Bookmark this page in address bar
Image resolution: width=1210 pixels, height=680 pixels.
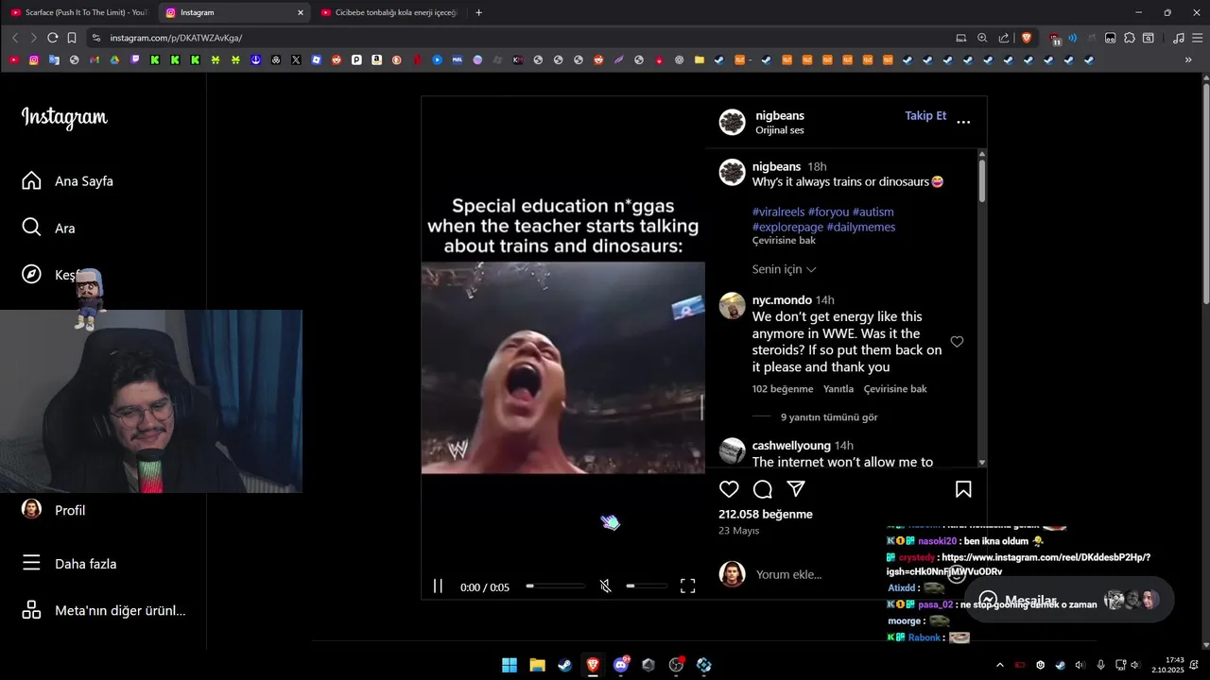pyautogui.click(x=72, y=38)
